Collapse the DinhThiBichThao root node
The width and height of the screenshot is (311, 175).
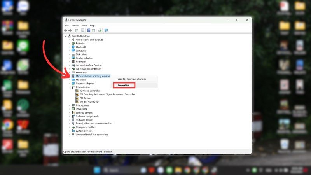pyautogui.click(x=65, y=36)
